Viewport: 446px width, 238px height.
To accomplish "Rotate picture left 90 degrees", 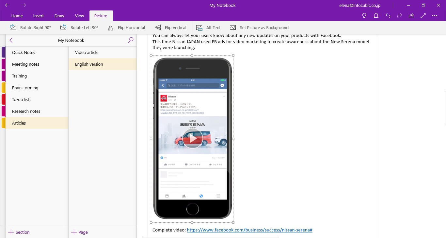I will click(x=79, y=27).
